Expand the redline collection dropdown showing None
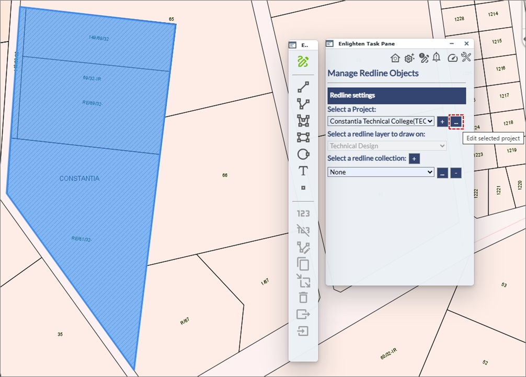 click(381, 172)
